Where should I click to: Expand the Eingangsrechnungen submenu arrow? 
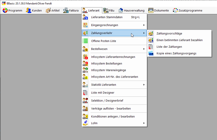click(x=144, y=25)
